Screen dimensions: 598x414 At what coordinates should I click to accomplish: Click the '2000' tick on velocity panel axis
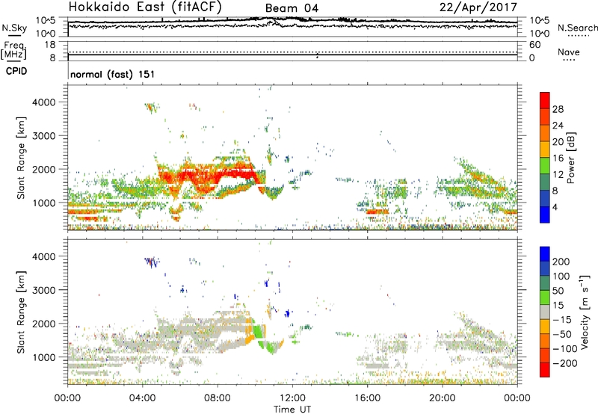(x=44, y=324)
